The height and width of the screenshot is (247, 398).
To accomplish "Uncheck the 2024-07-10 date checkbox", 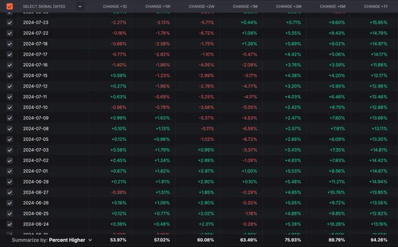I will [x=9, y=108].
